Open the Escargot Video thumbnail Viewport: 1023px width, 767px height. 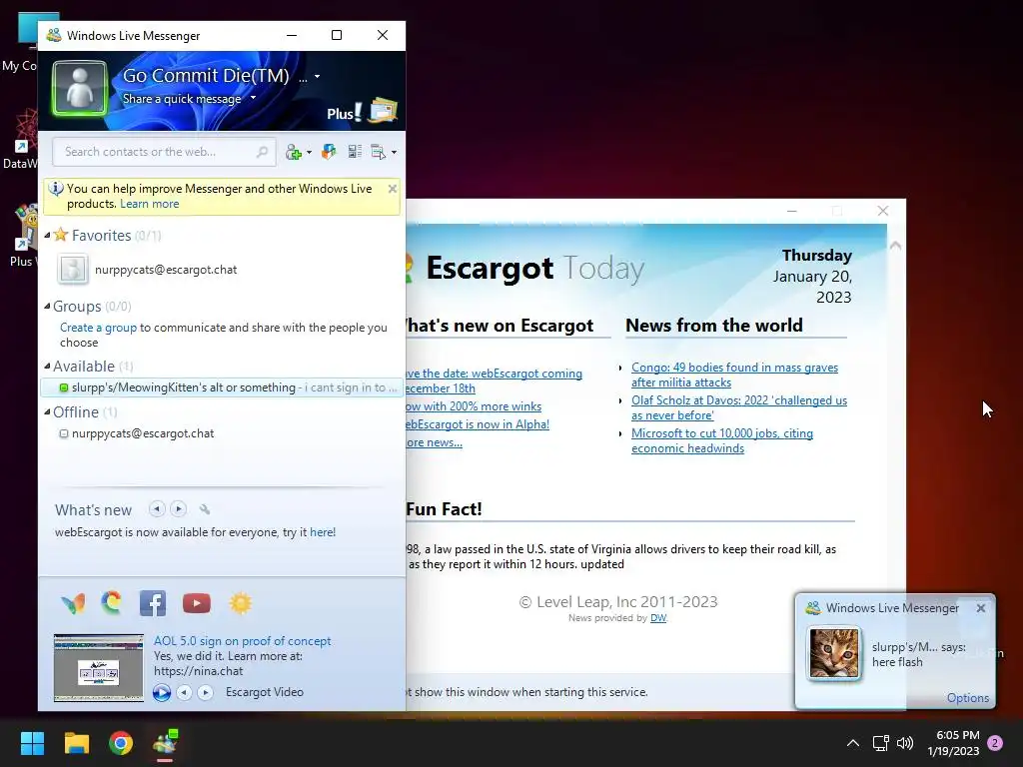pyautogui.click(x=99, y=667)
